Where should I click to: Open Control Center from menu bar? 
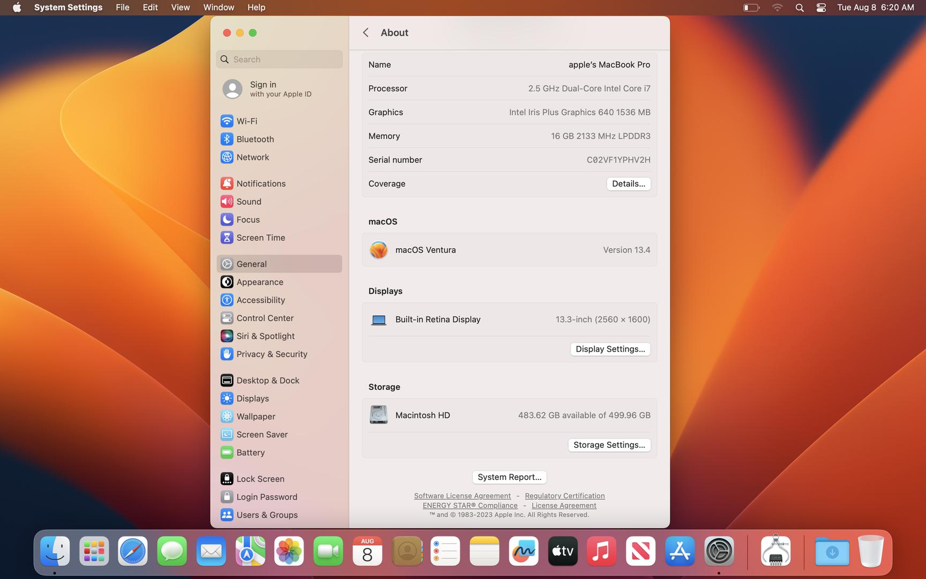point(821,8)
